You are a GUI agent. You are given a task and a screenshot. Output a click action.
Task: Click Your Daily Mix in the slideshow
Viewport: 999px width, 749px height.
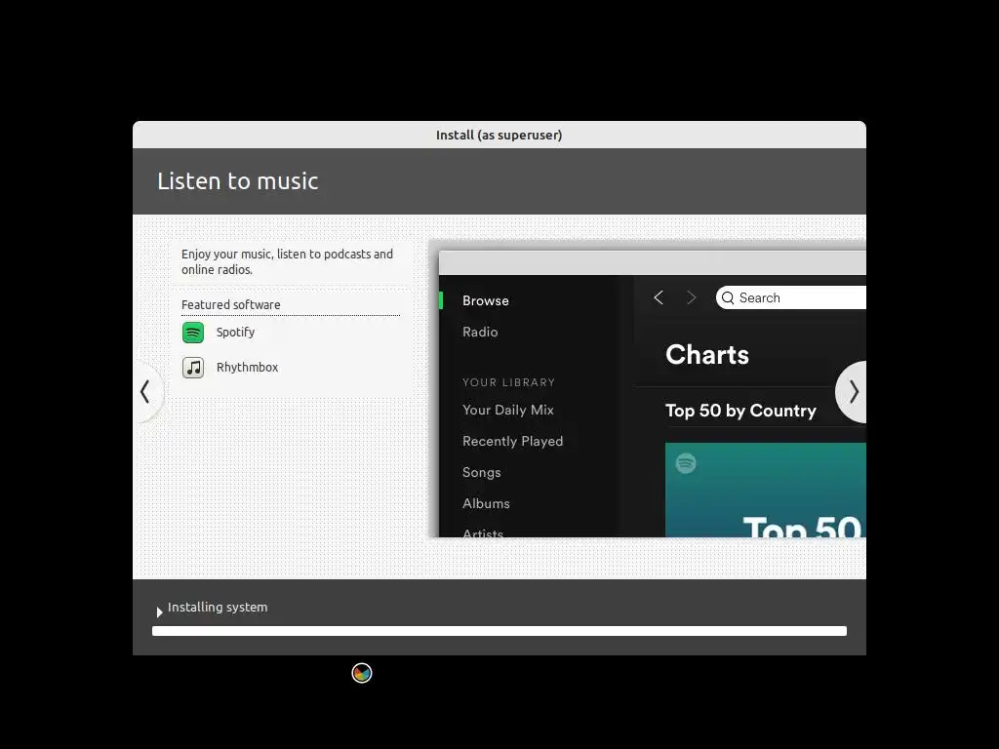[x=508, y=411]
